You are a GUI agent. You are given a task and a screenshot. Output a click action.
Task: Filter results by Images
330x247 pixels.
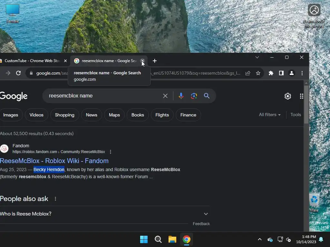(x=11, y=115)
